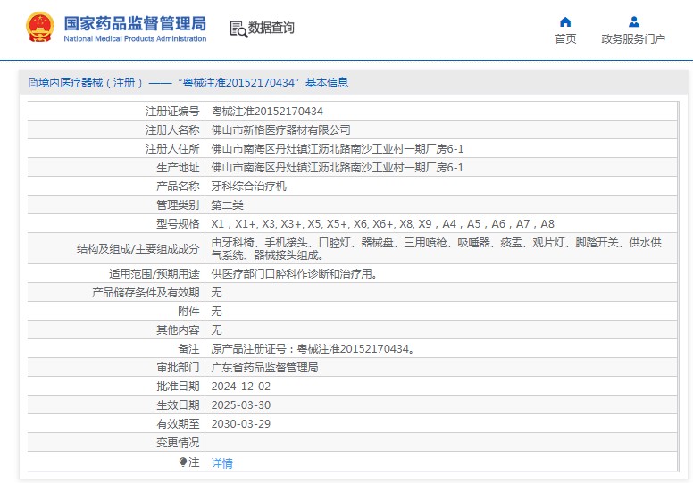This screenshot has width=693, height=483.
Task: Click National Medical Products Administration text
Action: click(135, 39)
